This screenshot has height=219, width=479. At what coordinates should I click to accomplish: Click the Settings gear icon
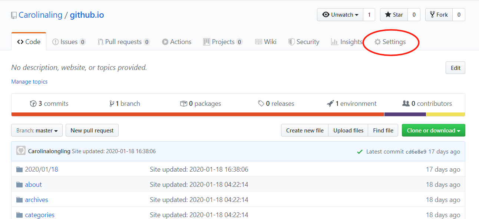377,42
